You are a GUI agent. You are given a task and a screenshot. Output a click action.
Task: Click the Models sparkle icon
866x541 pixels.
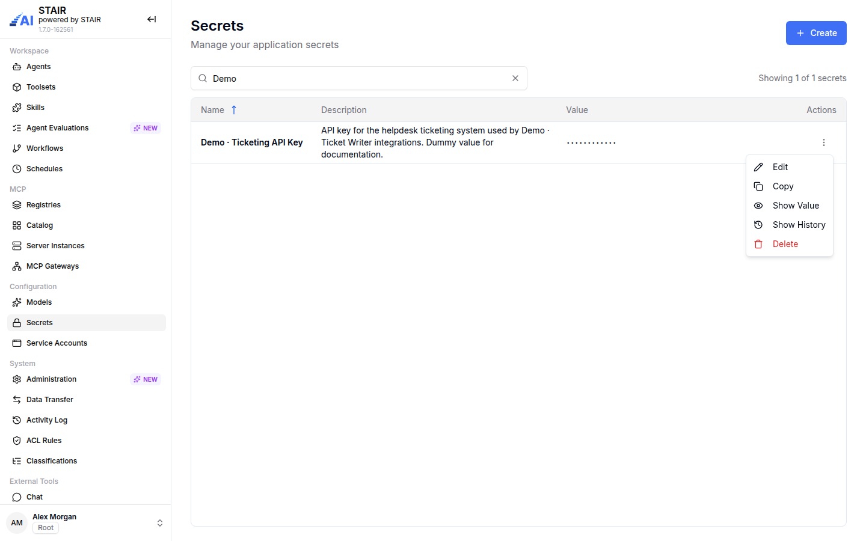pyautogui.click(x=17, y=302)
